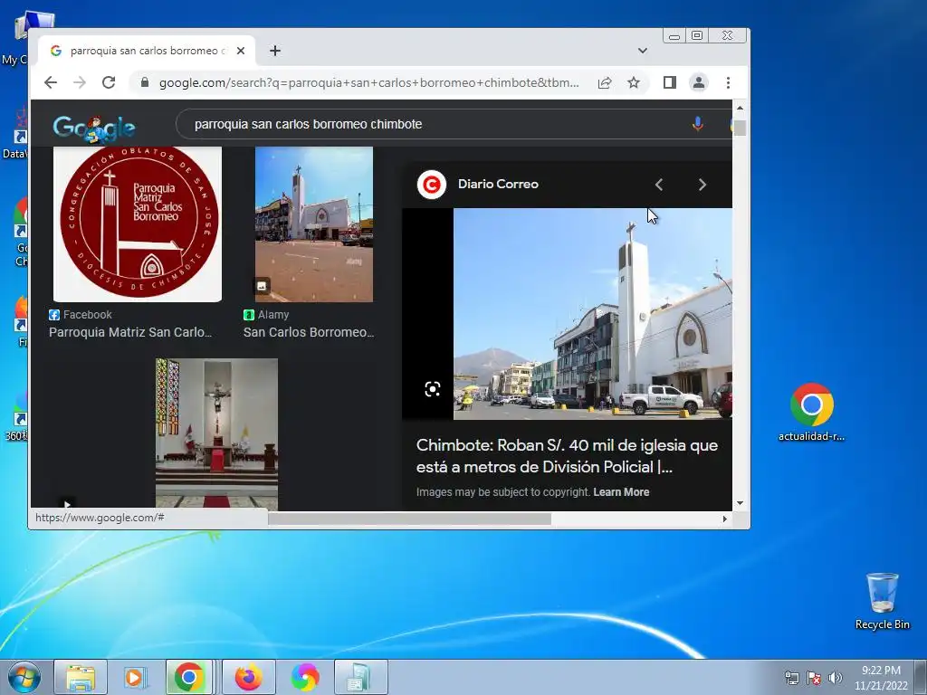The height and width of the screenshot is (695, 927).
Task: Click the image badge icon on the Alamy thumbnail
Action: point(262,286)
